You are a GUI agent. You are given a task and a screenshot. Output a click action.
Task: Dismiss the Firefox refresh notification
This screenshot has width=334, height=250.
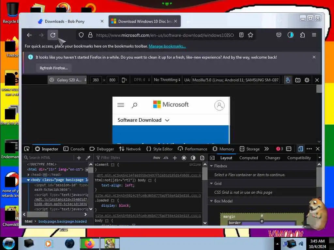pyautogui.click(x=314, y=57)
